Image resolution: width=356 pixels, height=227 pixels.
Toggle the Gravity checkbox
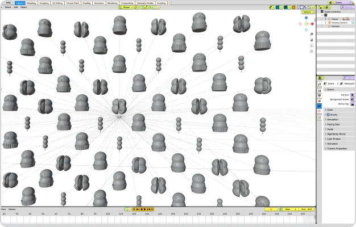click(328, 115)
